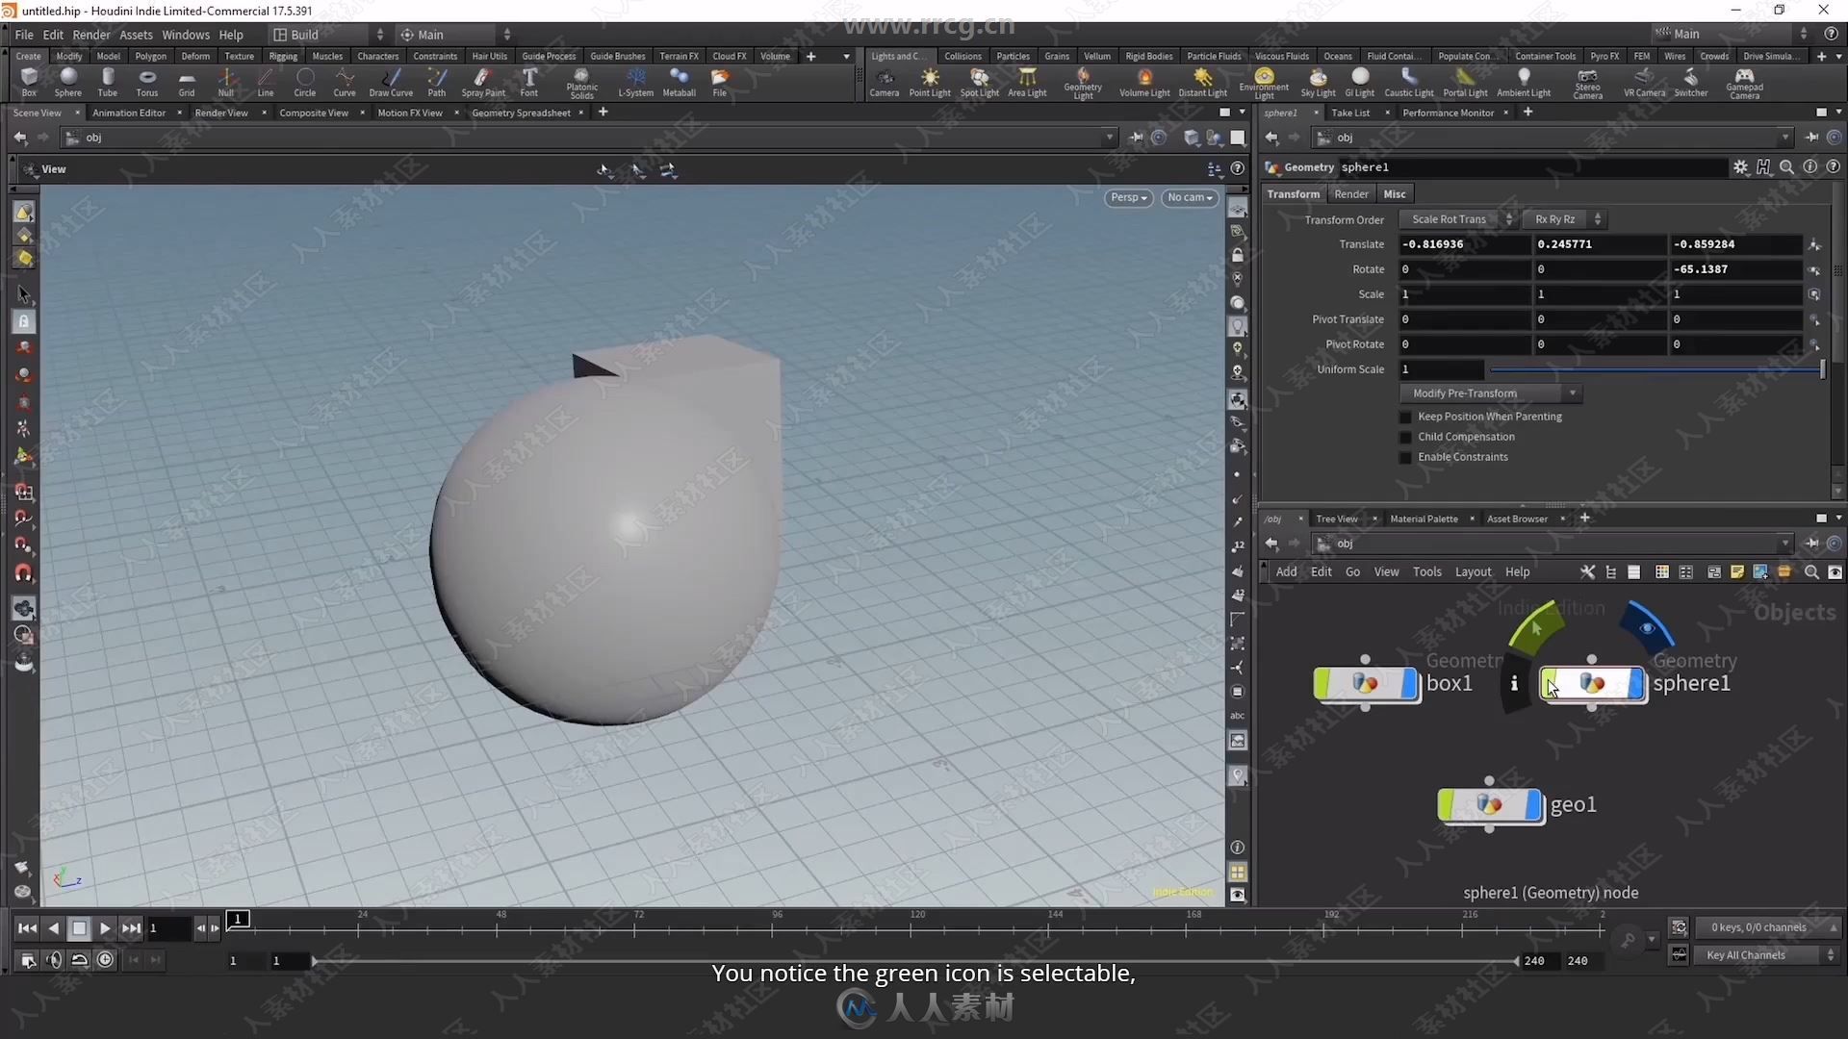Toggle Enable Constraints checkbox
The width and height of the screenshot is (1848, 1039).
[1405, 455]
